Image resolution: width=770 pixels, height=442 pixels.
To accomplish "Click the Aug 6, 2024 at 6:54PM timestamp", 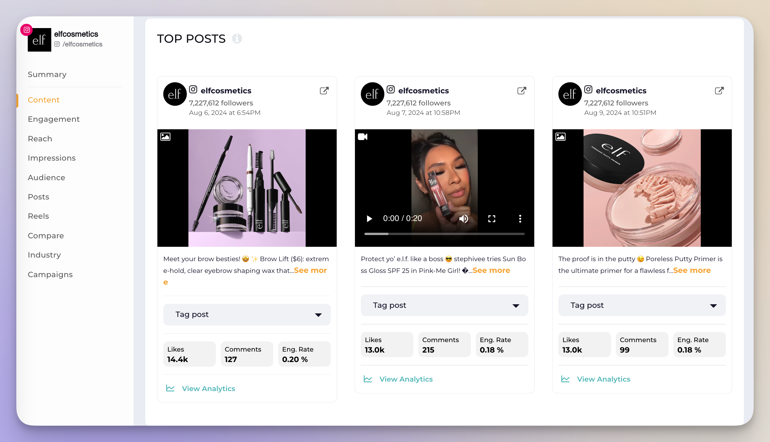I will pyautogui.click(x=225, y=113).
